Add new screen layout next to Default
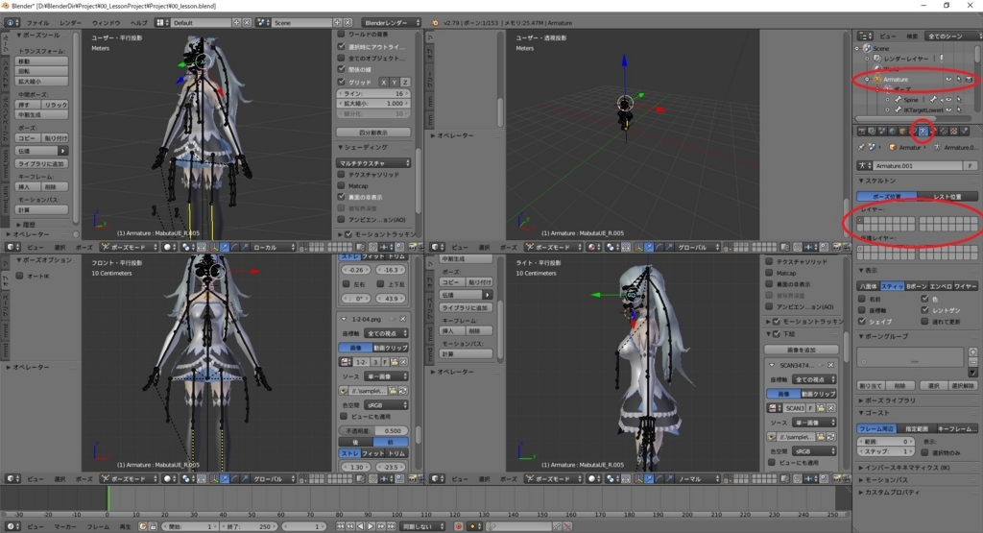This screenshot has height=533, width=983. [236, 23]
